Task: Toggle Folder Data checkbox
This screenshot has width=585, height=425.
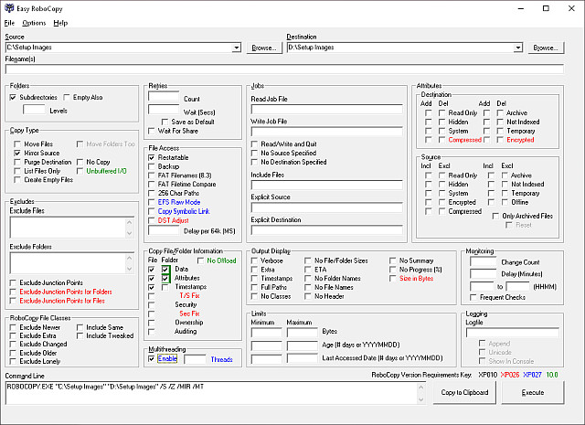Action: coord(165,269)
